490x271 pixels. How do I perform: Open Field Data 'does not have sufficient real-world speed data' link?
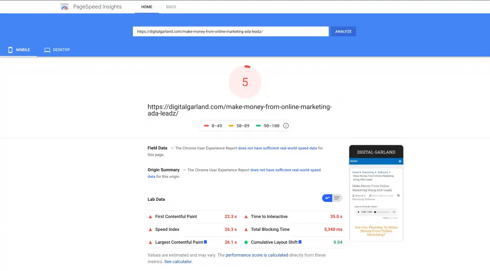[x=278, y=148]
